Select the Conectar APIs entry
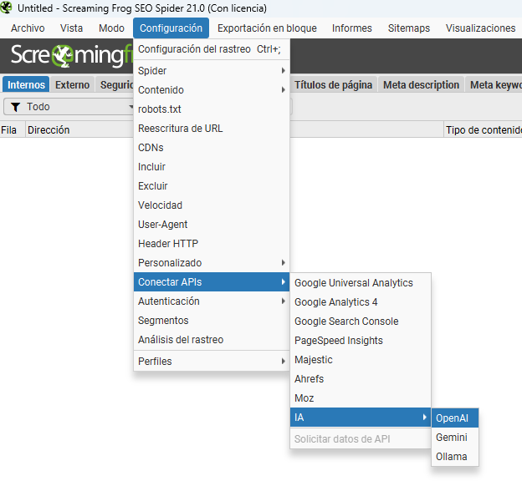522x481 pixels. click(x=212, y=282)
